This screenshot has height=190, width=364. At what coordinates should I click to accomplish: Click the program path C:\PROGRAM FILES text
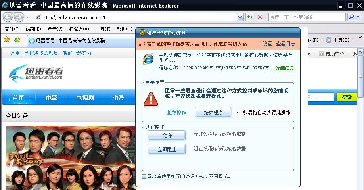(226, 68)
